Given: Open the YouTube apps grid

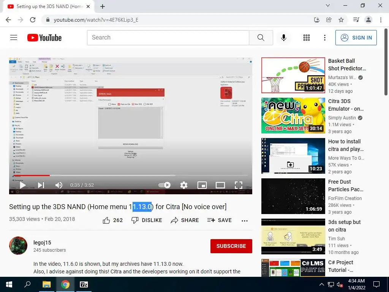Looking at the screenshot, I should tap(307, 38).
